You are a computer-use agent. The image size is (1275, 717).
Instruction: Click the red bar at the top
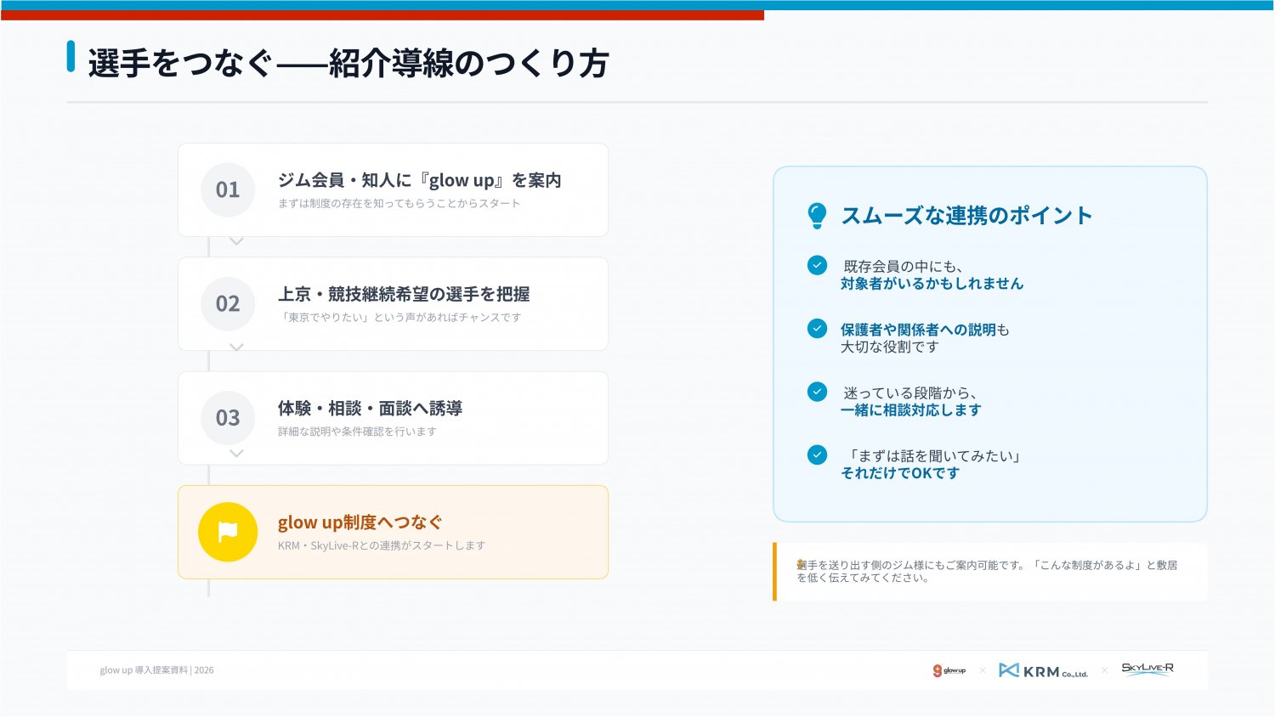[382, 15]
